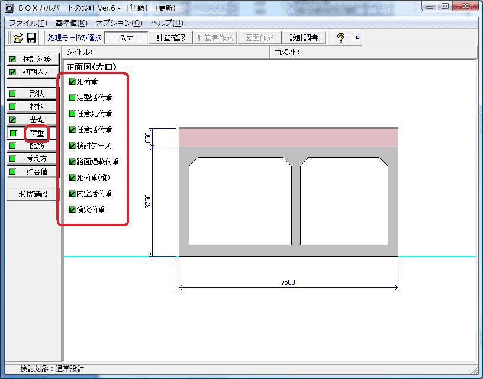Open help via the question mark icon
The height and width of the screenshot is (379, 483).
pyautogui.click(x=340, y=38)
